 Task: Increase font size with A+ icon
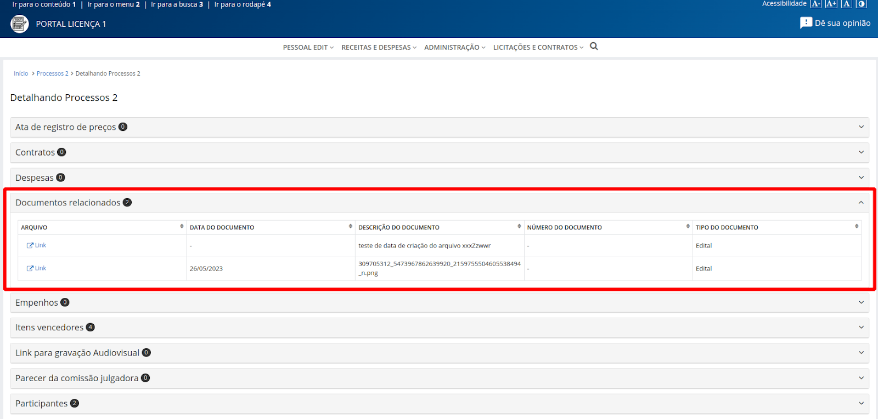831,4
